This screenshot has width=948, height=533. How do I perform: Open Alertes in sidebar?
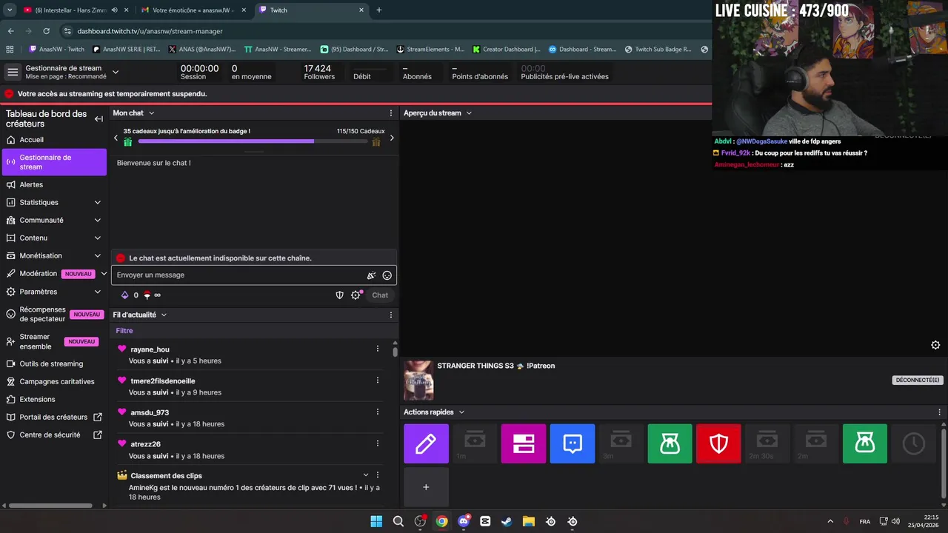(54, 184)
